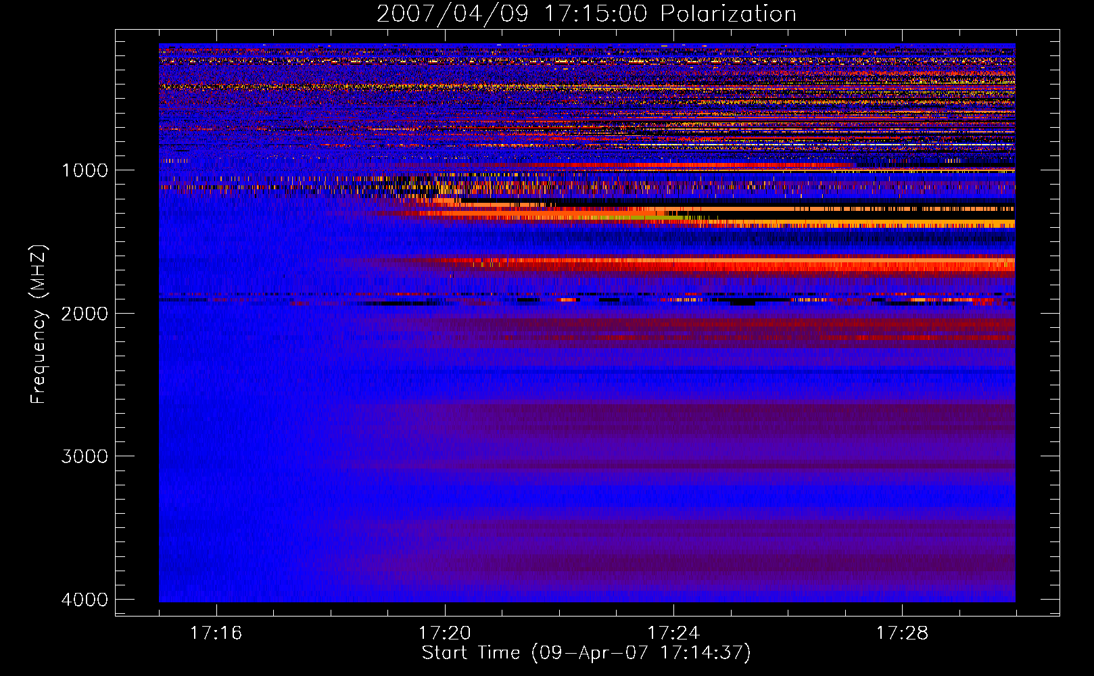Click the 2000 frequency tick label

click(x=85, y=314)
